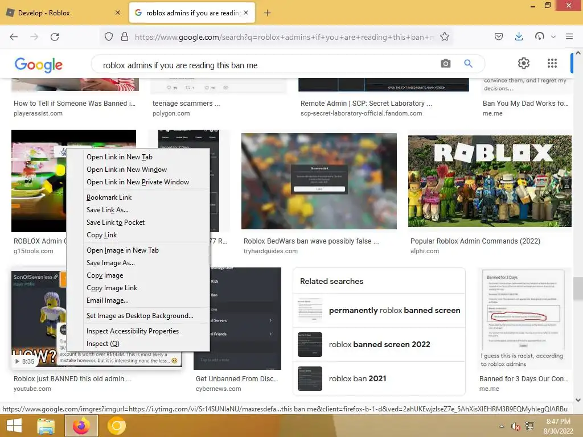Image resolution: width=583 pixels, height=437 pixels.
Task: Close the Develop - Roblox tab
Action: pyautogui.click(x=118, y=13)
